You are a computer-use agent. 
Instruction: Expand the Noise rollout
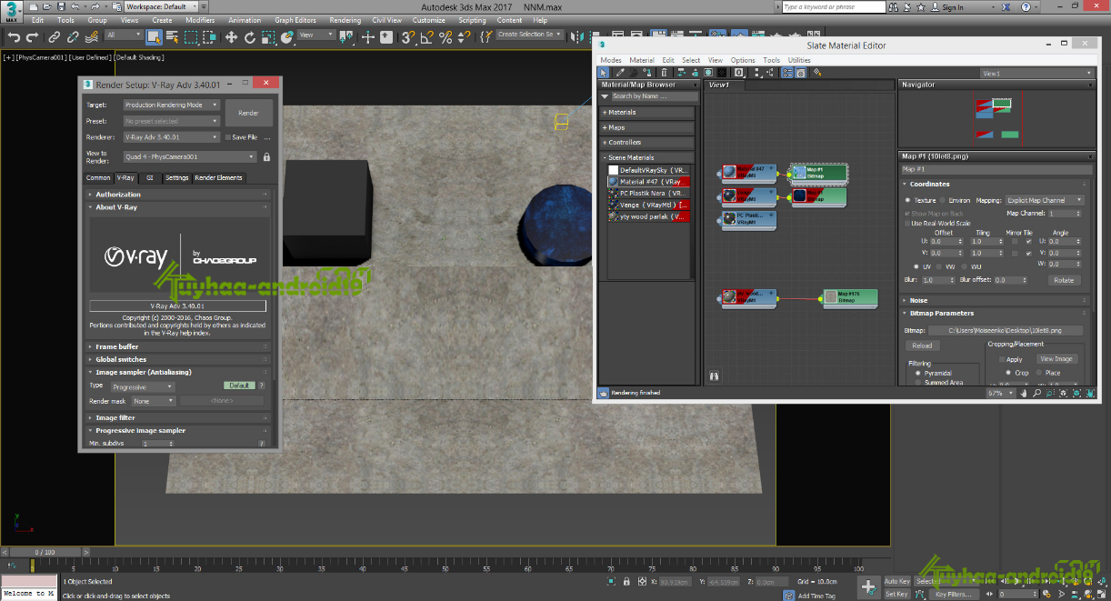(995, 300)
